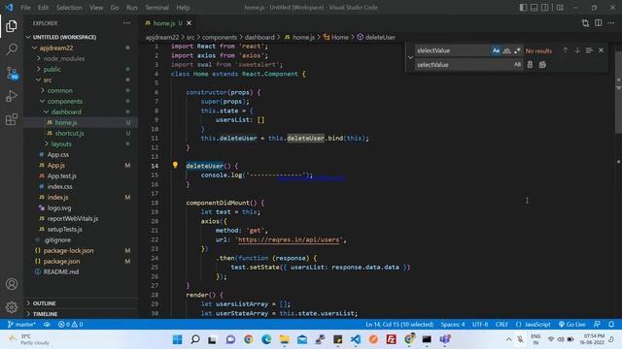
Task: Toggle Primary Side Bar layout icon
Action: click(x=523, y=8)
